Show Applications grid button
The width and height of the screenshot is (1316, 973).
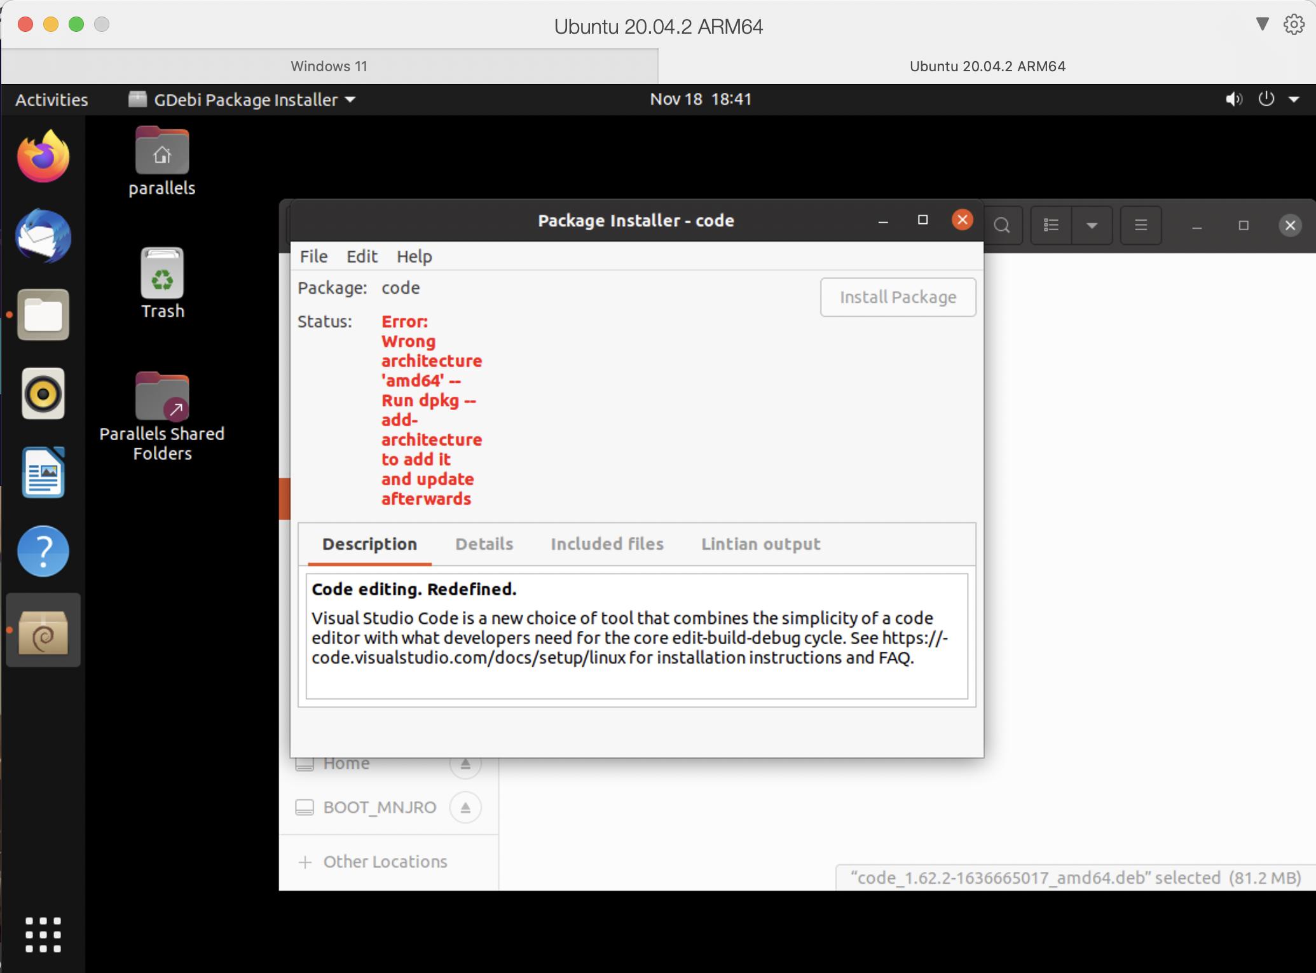43,934
